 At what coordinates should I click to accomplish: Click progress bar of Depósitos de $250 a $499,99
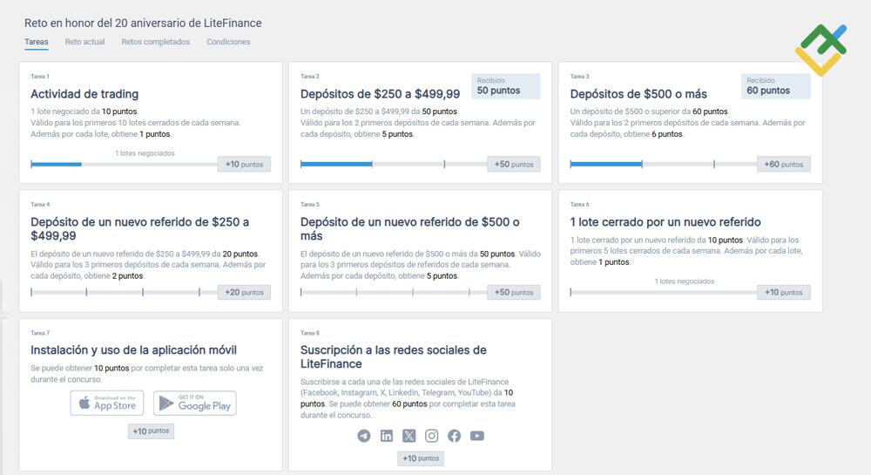coord(394,164)
